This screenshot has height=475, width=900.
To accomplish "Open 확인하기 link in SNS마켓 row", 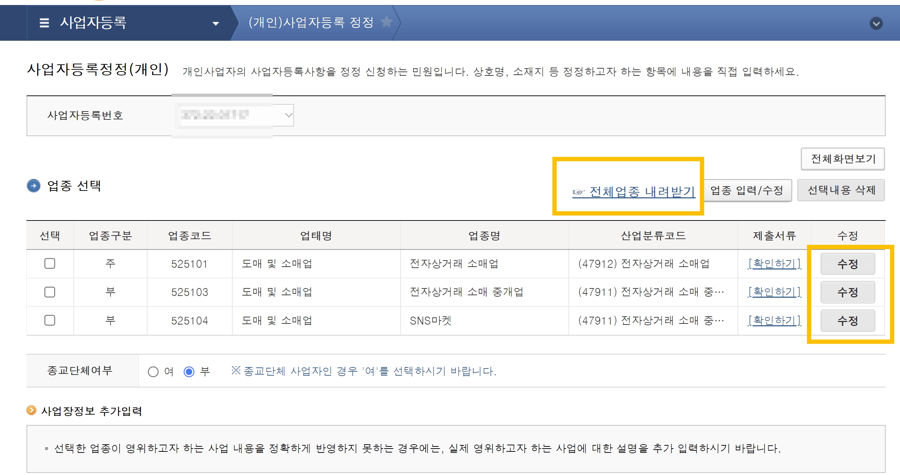I will tap(774, 320).
